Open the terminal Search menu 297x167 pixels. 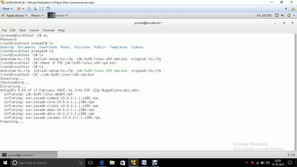(x=34, y=30)
